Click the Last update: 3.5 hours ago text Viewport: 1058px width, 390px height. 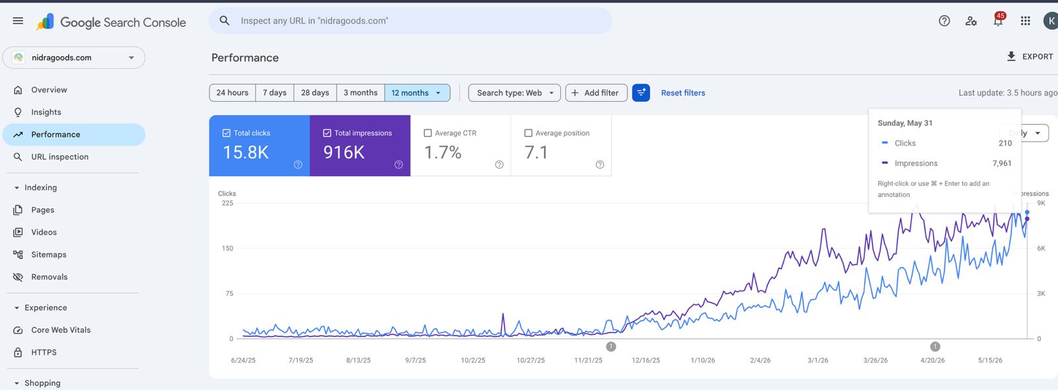point(1008,93)
